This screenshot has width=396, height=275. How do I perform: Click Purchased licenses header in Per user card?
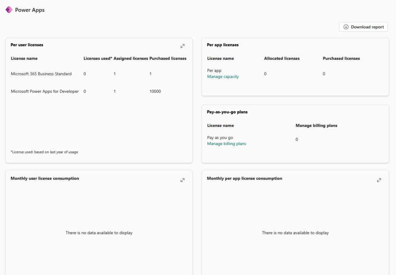(168, 59)
